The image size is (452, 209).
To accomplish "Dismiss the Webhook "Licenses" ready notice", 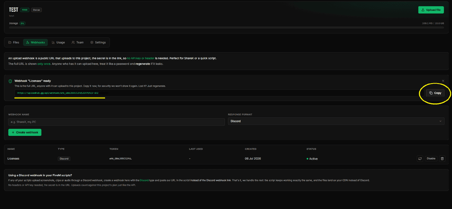I will [443, 81].
